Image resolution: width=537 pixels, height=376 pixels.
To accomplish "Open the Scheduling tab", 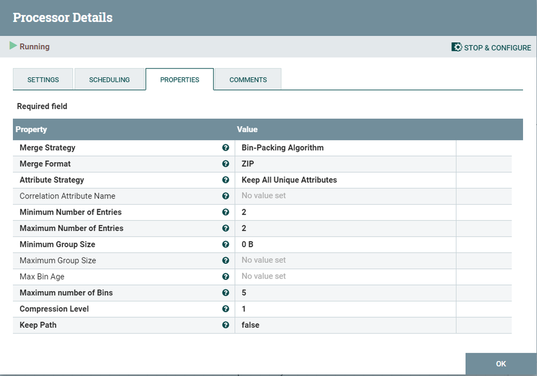I will (x=109, y=79).
